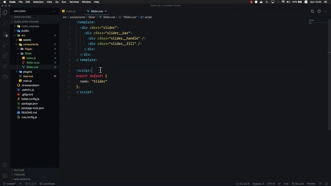
Task: Open the Selection menu
Action: [x=38, y=2]
